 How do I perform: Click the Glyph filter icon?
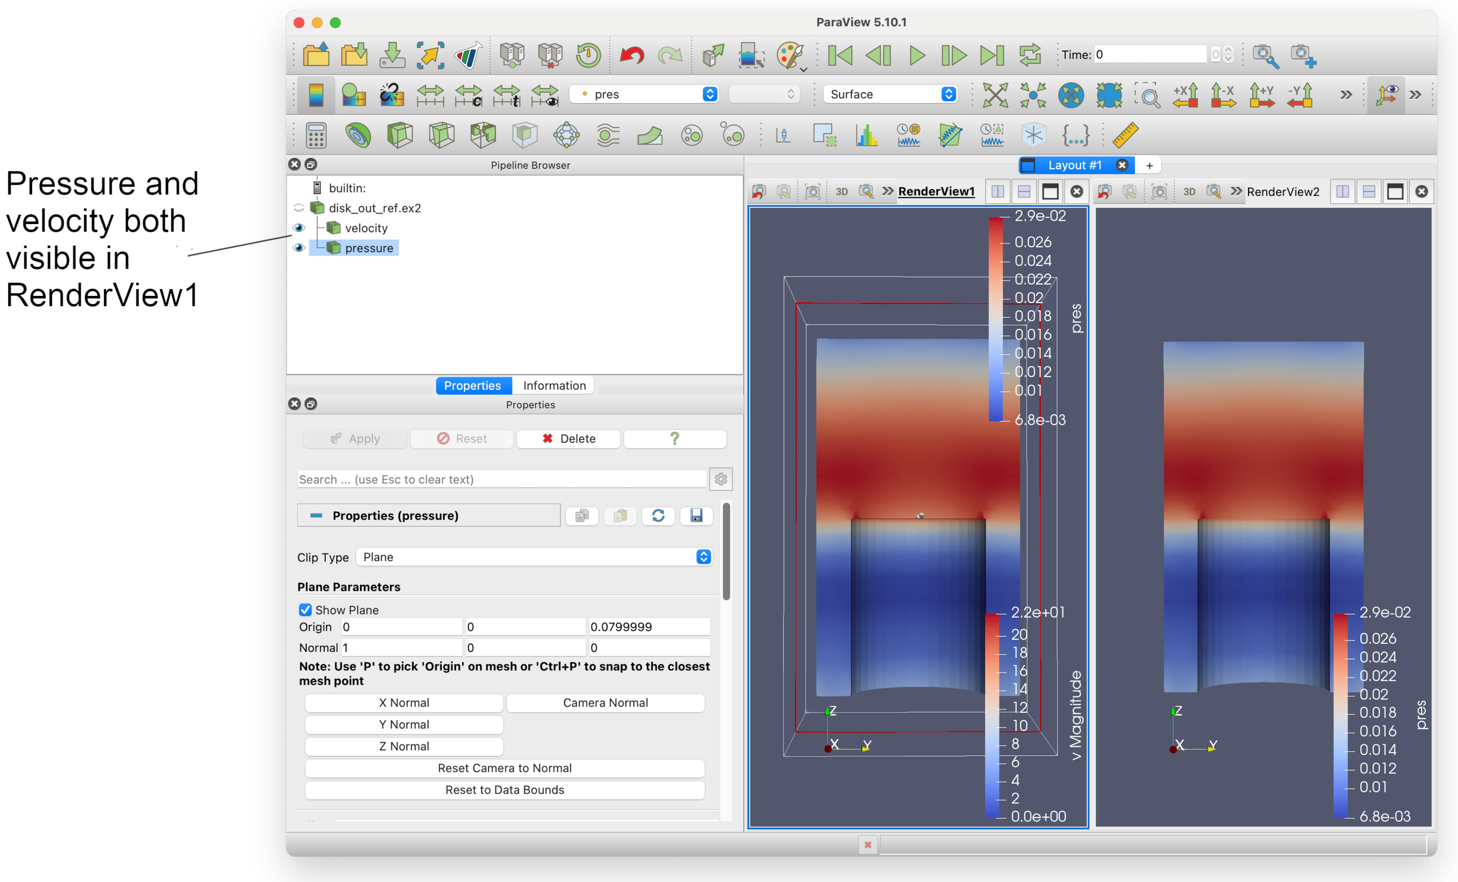pyautogui.click(x=566, y=136)
